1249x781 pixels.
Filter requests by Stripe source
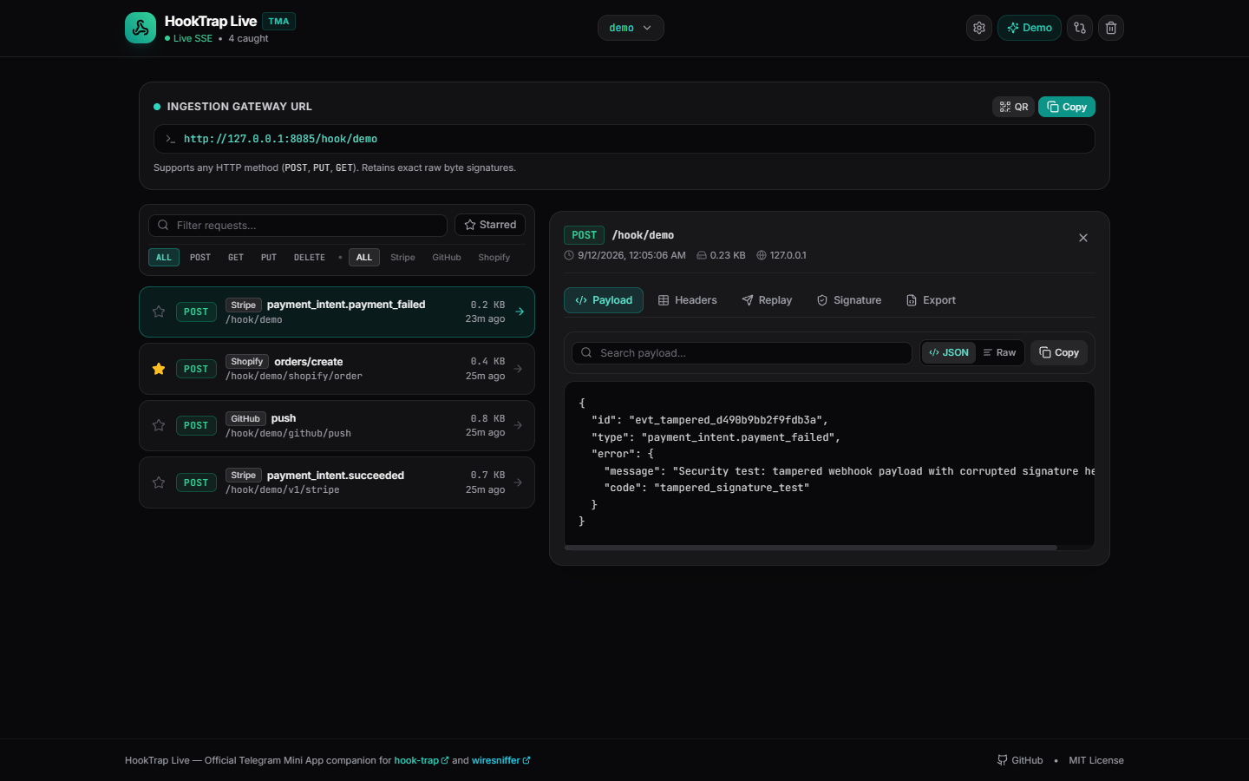(402, 258)
